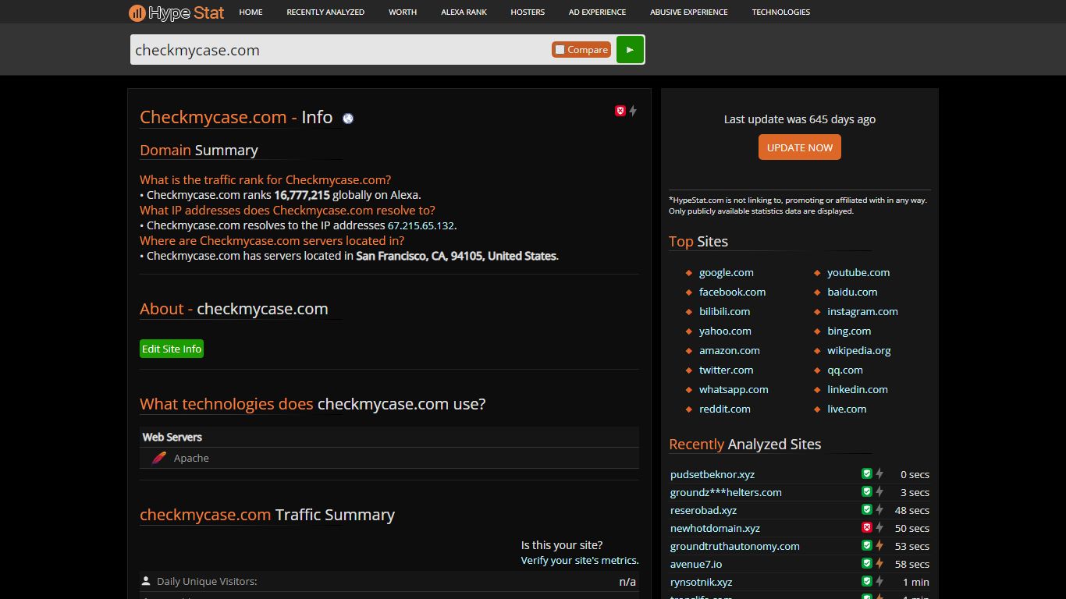Open the Apache technology link
The image size is (1066, 599).
tap(191, 458)
